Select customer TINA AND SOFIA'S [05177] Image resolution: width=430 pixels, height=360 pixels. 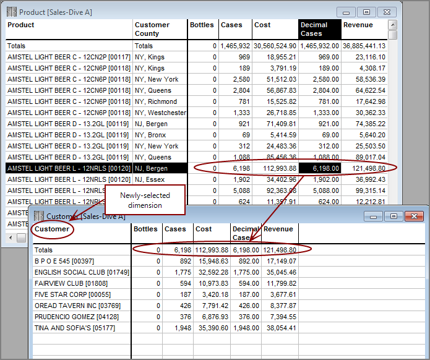(82, 328)
